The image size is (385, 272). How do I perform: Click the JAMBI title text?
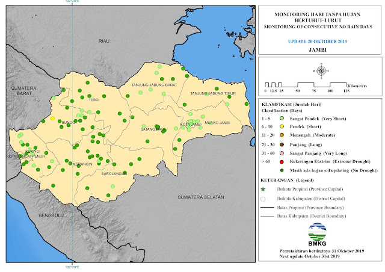(x=318, y=49)
